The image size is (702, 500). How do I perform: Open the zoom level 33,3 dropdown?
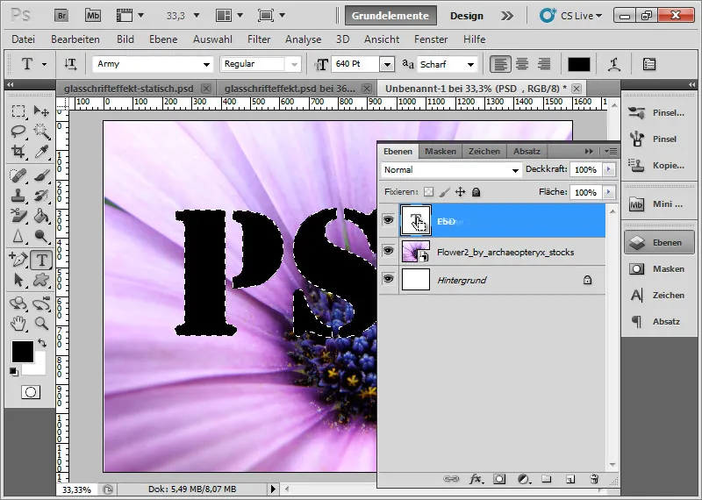point(196,16)
